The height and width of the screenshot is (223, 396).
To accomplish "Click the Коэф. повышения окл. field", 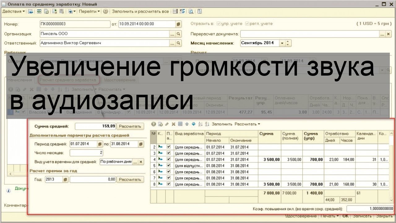I will click(x=370, y=209).
